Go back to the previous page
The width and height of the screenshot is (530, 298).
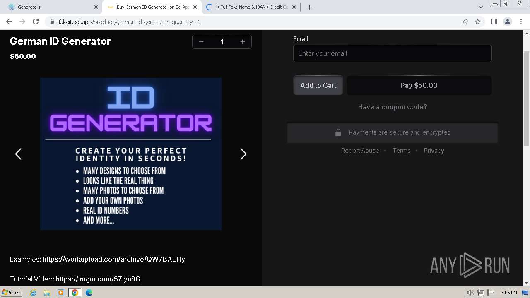tap(9, 22)
